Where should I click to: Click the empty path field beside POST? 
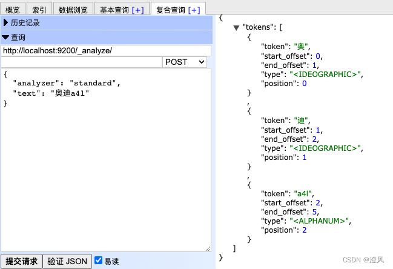click(82, 62)
